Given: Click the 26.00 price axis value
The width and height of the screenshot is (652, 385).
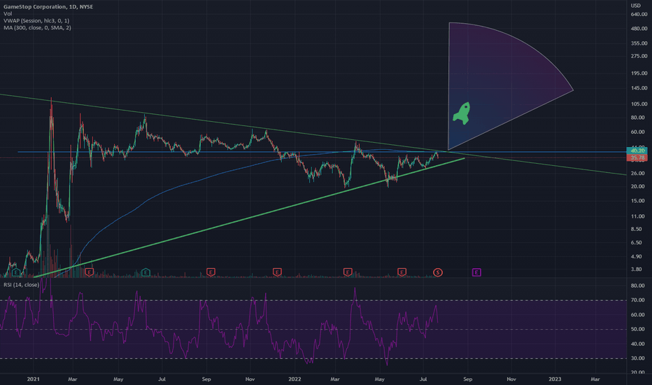Looking at the screenshot, I should [x=638, y=174].
